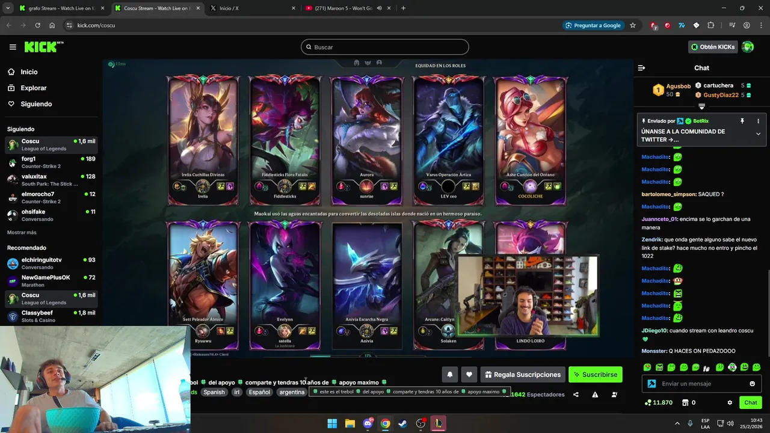
Task: Open pinned message three-dot options
Action: [758, 121]
